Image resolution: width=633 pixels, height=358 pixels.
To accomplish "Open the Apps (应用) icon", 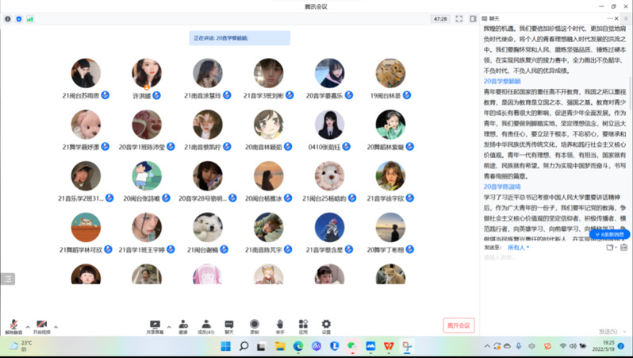I will [303, 325].
